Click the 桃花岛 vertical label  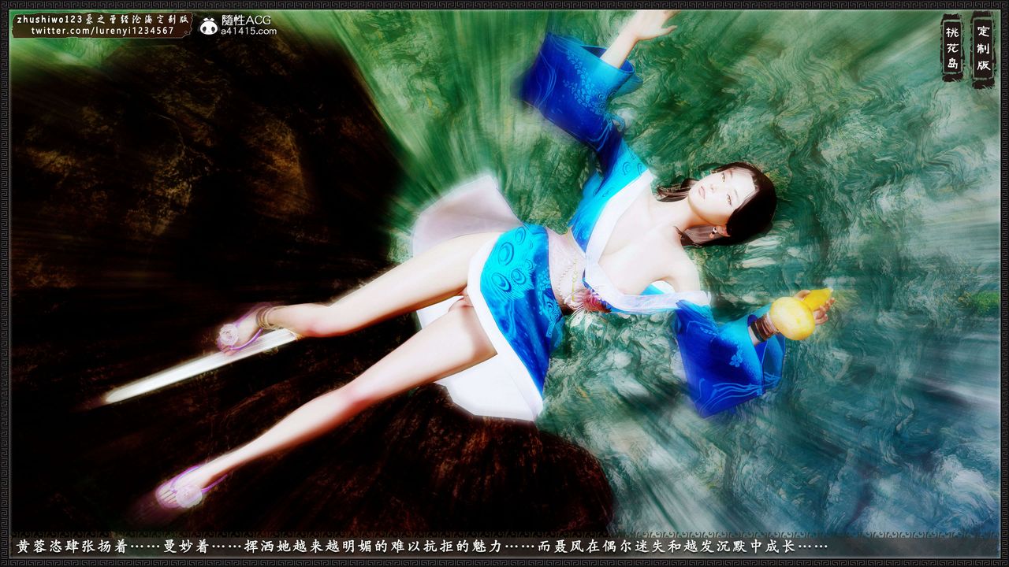[952, 47]
